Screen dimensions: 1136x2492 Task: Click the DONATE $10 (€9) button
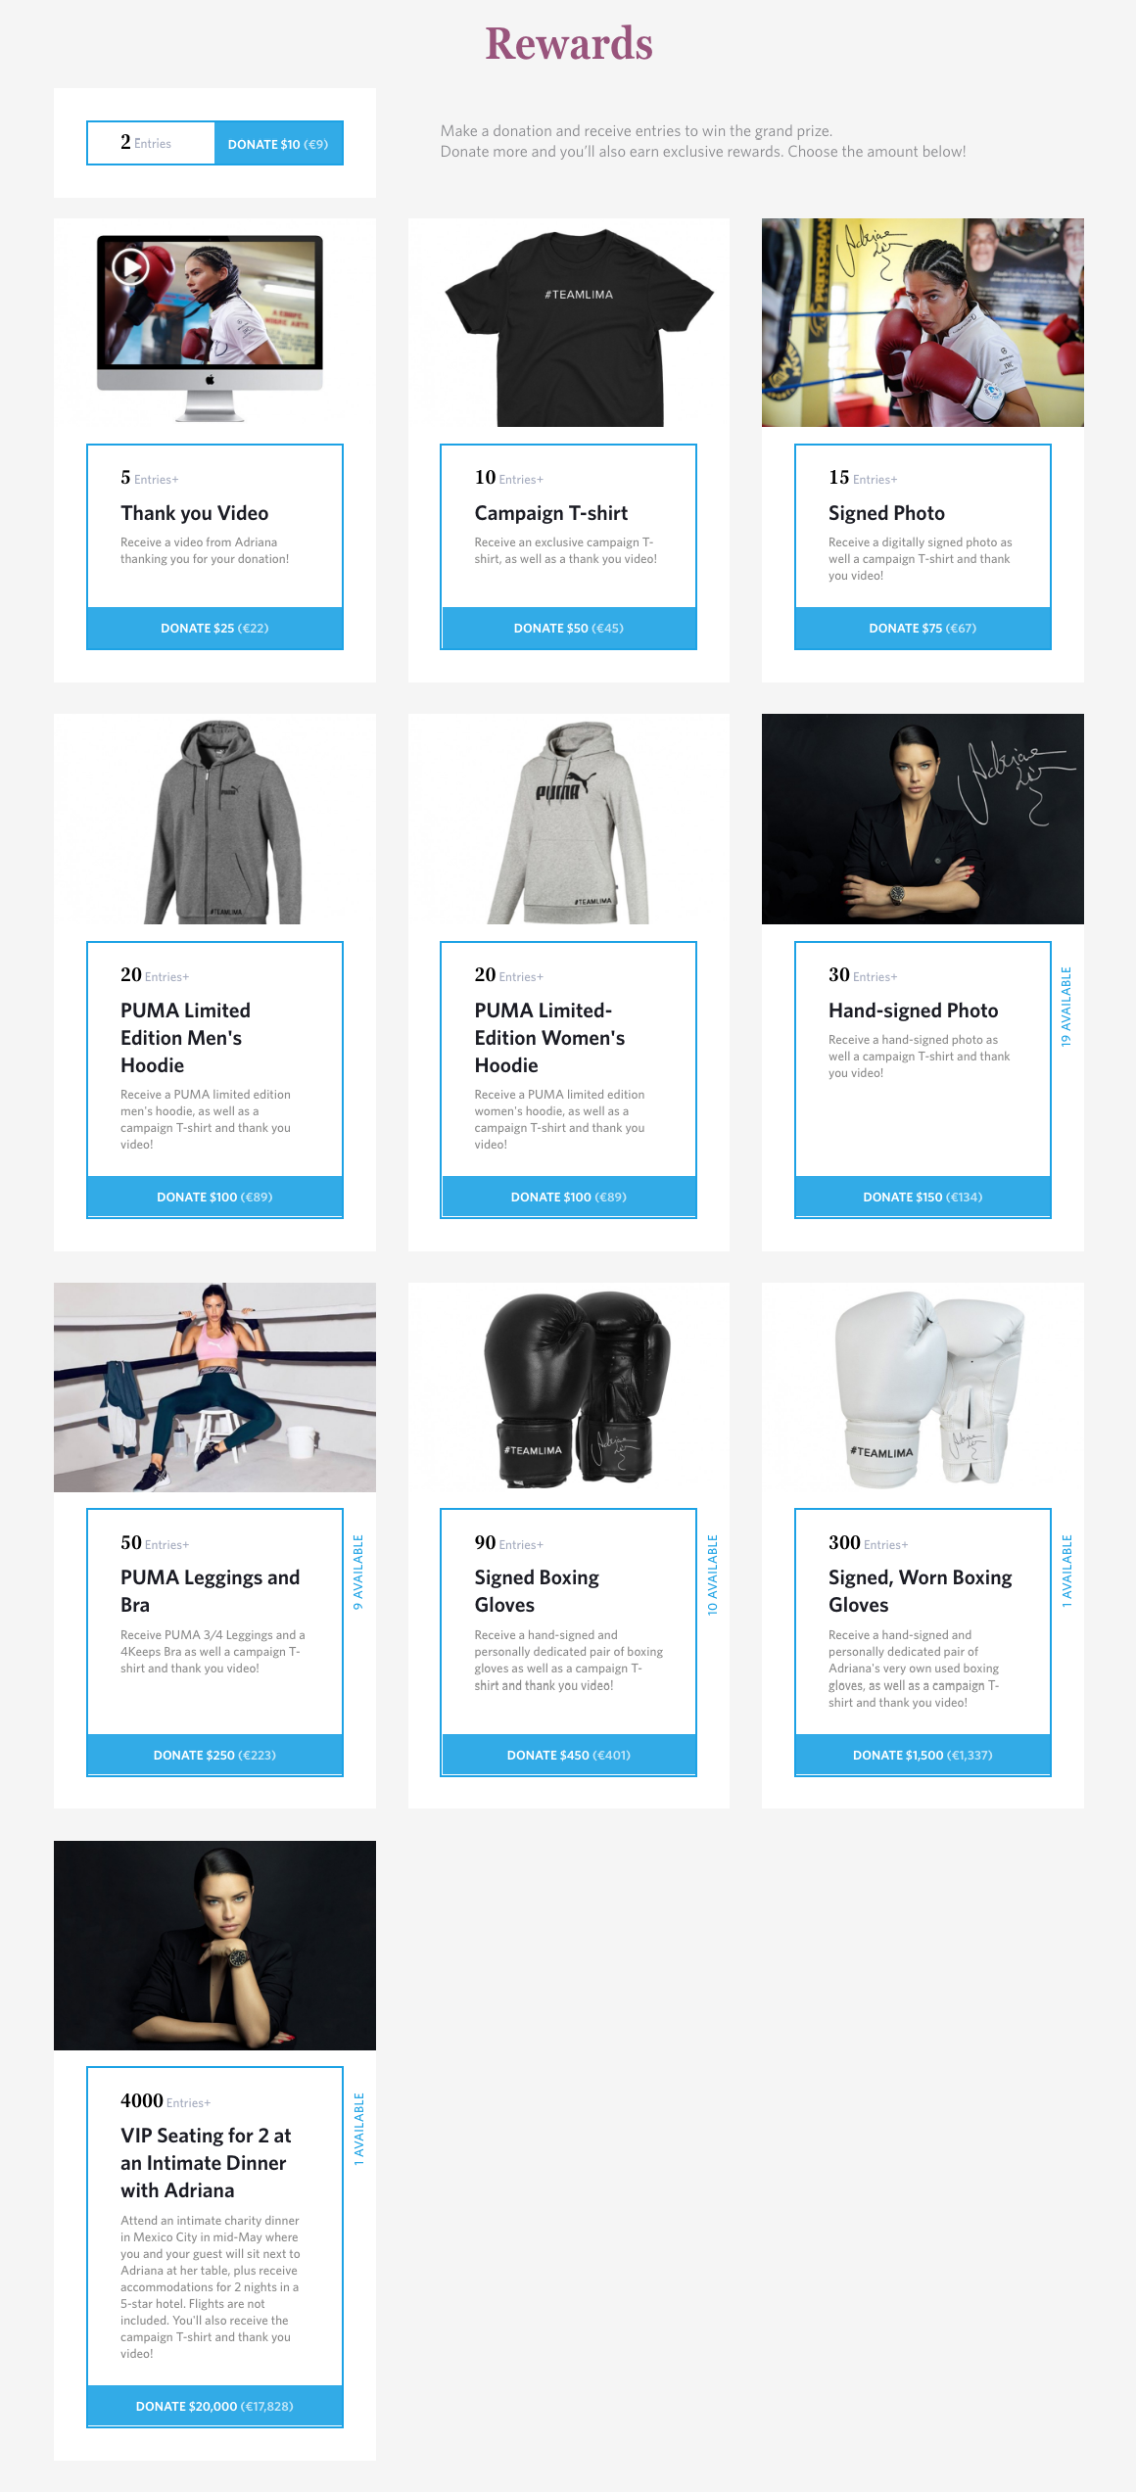pyautogui.click(x=278, y=144)
